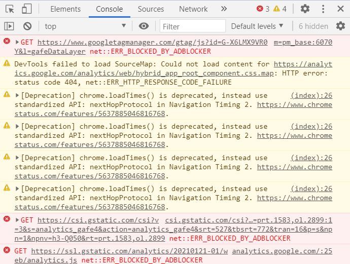Expand the fourth Deprecation warning
Image resolution: width=350 pixels, height=264 pixels.
click(x=17, y=188)
